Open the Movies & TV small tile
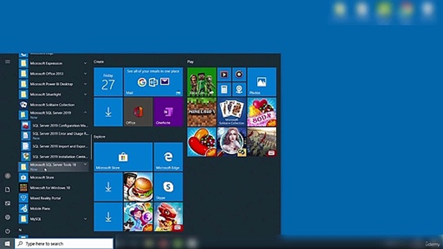Viewport: 443px width, 249px height. (x=224, y=74)
